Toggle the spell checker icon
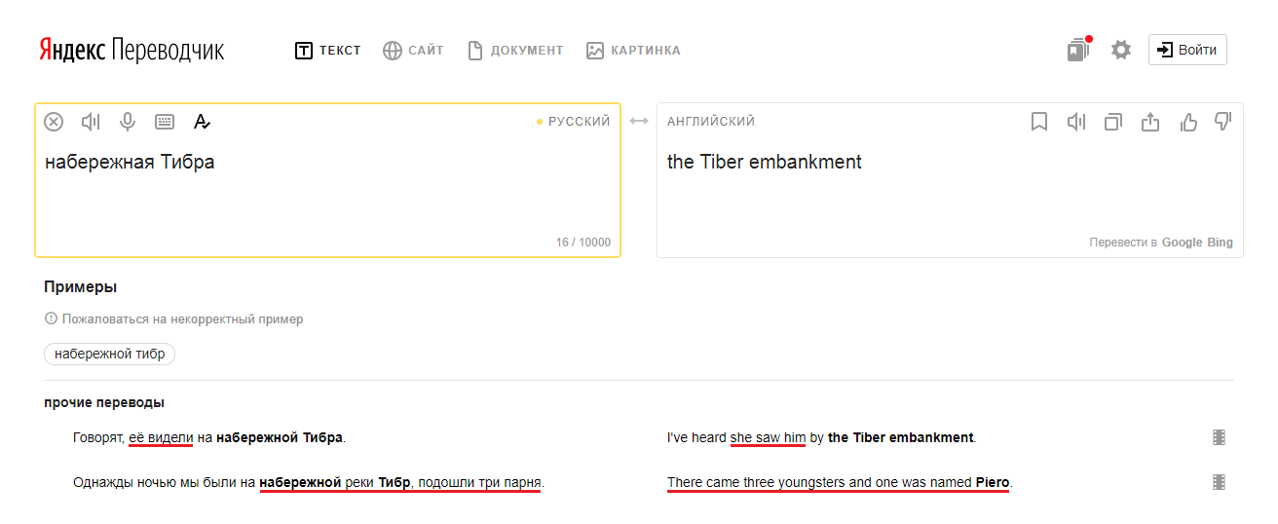 (202, 122)
